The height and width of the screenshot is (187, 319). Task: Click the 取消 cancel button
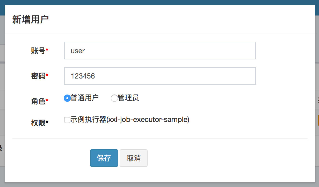pyautogui.click(x=134, y=158)
